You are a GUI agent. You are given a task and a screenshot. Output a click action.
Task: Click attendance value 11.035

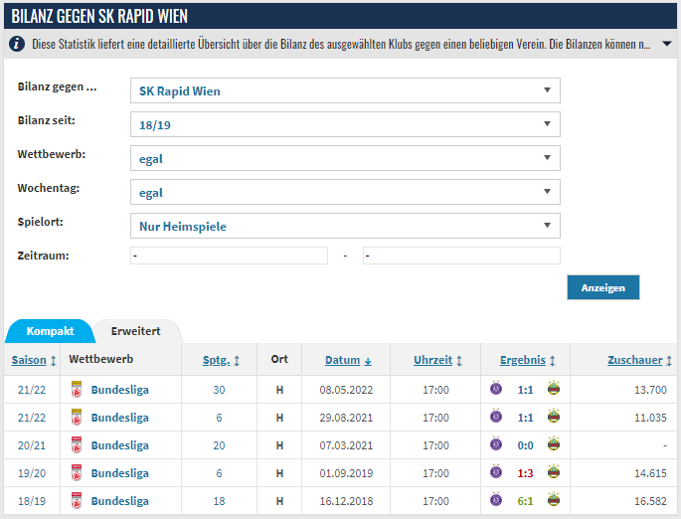[x=650, y=418]
